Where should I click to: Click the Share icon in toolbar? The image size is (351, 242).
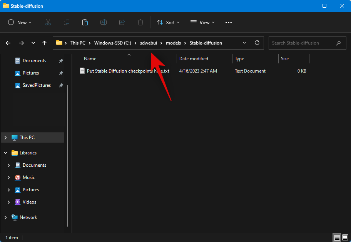point(122,23)
